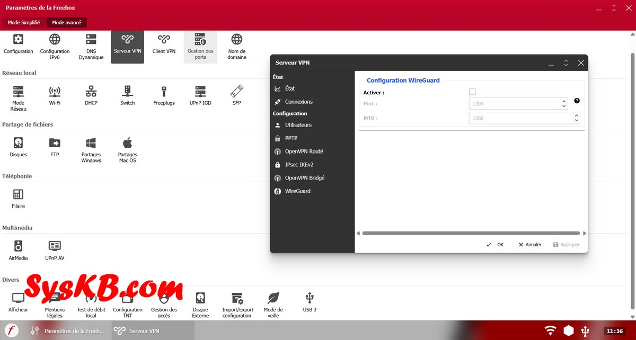Click the Appliquer button
This screenshot has width=636, height=340.
click(x=567, y=245)
